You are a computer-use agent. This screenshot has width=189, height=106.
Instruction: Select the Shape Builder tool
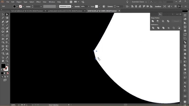[3, 42]
